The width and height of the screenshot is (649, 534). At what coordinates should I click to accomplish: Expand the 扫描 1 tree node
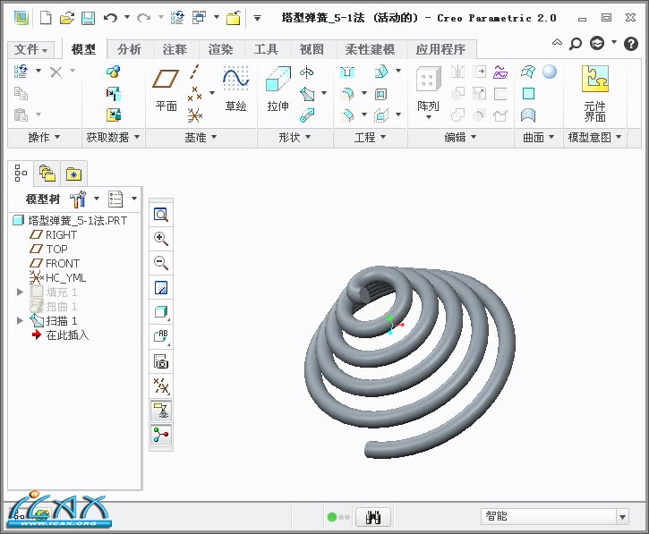[20, 320]
